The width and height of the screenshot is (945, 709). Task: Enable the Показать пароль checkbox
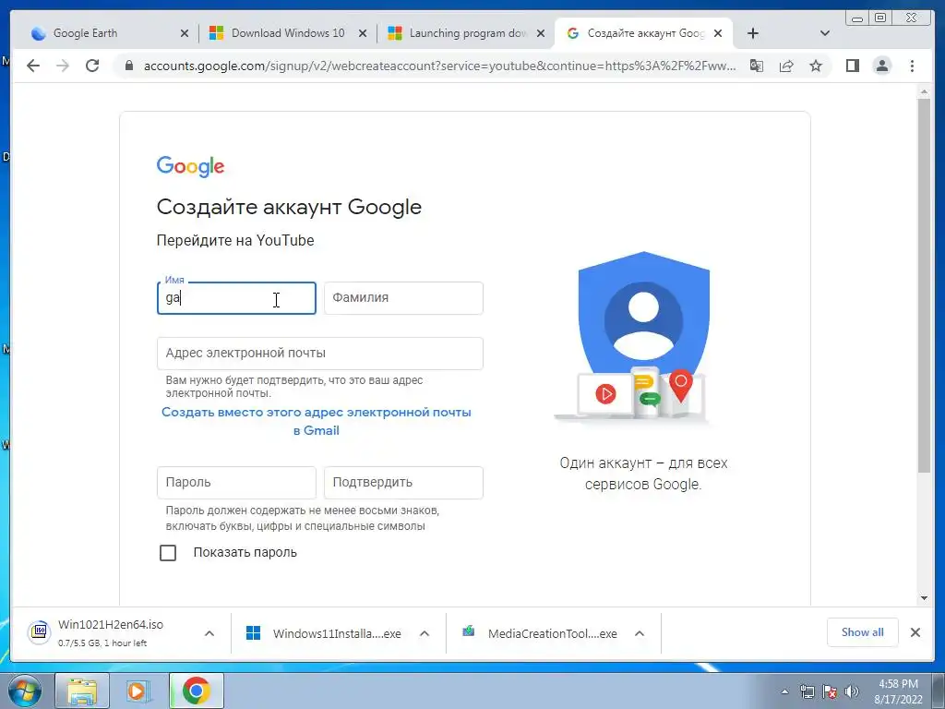pyautogui.click(x=168, y=553)
